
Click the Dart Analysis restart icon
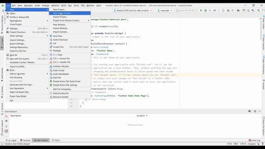7,116
